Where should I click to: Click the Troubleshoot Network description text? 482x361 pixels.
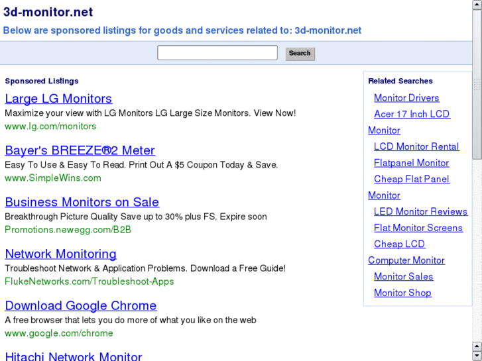coord(145,268)
